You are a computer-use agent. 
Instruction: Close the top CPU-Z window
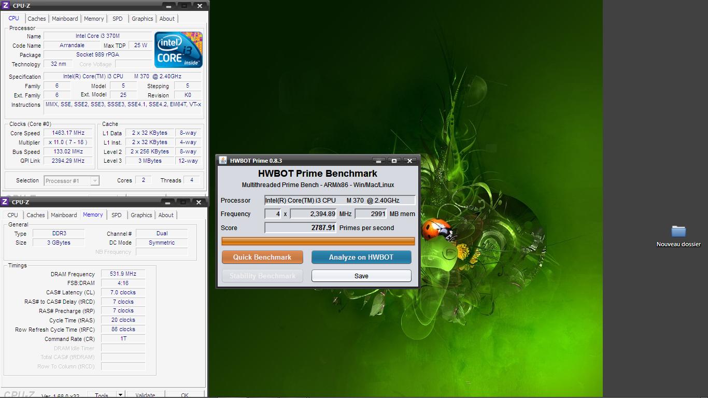coord(200,6)
